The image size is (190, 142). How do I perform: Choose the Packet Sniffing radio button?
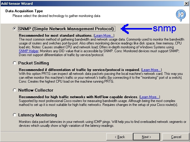(x=14, y=63)
